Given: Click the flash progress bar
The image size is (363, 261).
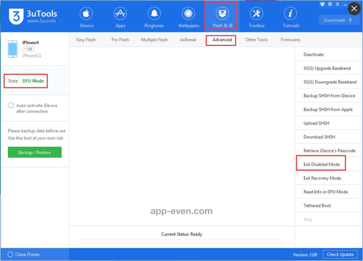Looking at the screenshot, I should 181,242.
